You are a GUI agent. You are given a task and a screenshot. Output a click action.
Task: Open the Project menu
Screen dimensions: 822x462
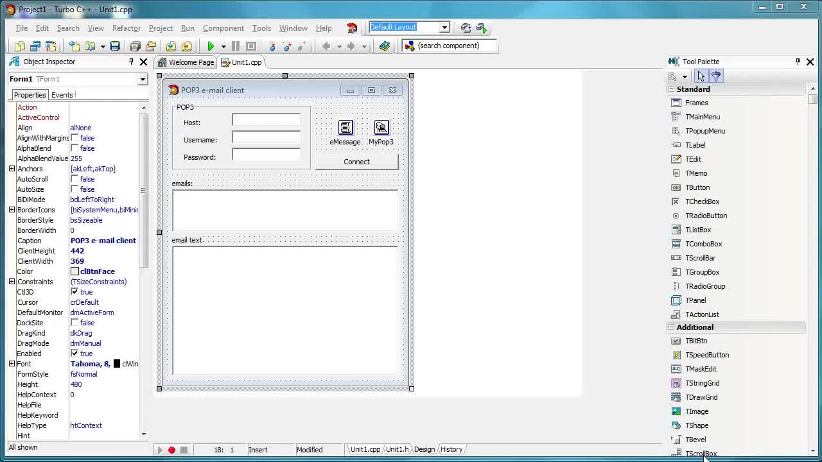coord(161,28)
